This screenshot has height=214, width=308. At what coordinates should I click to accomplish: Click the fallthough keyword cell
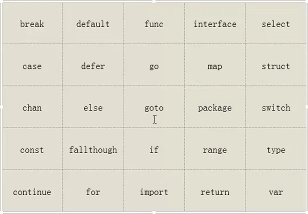tap(93, 148)
